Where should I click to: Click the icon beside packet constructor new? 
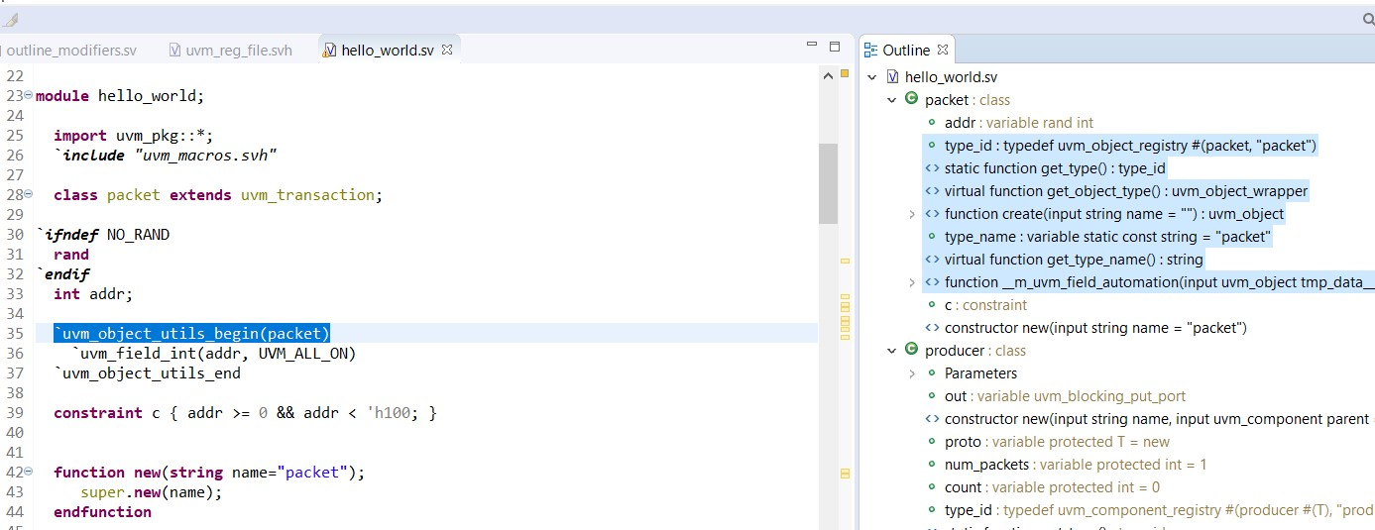click(x=932, y=328)
